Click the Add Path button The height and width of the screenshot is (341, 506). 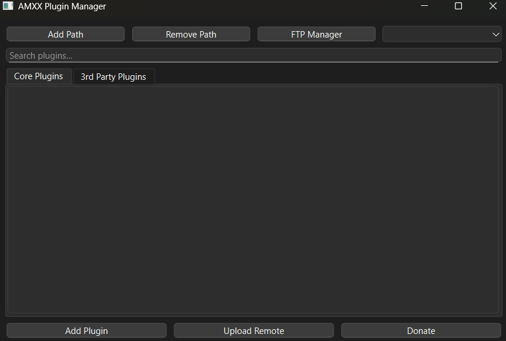point(65,33)
